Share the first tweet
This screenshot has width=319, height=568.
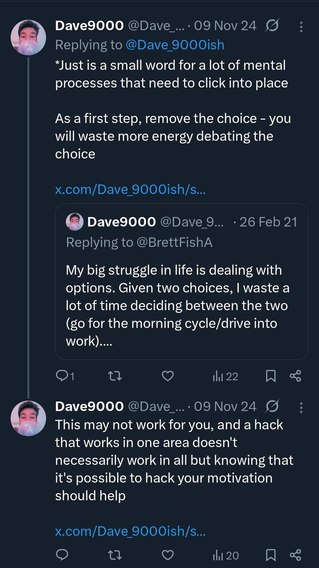tap(295, 376)
